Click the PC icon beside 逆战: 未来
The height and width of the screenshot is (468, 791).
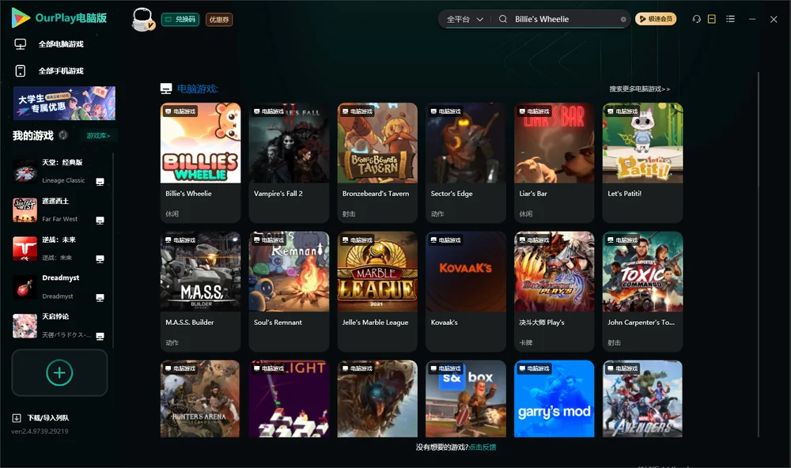[100, 259]
